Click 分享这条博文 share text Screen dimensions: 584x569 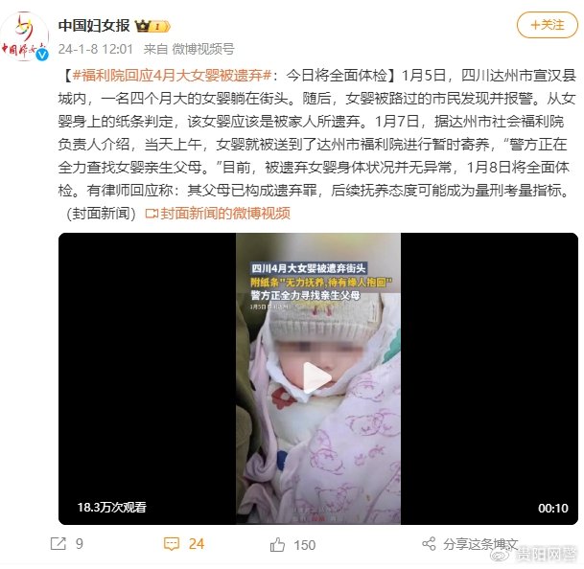pos(480,544)
